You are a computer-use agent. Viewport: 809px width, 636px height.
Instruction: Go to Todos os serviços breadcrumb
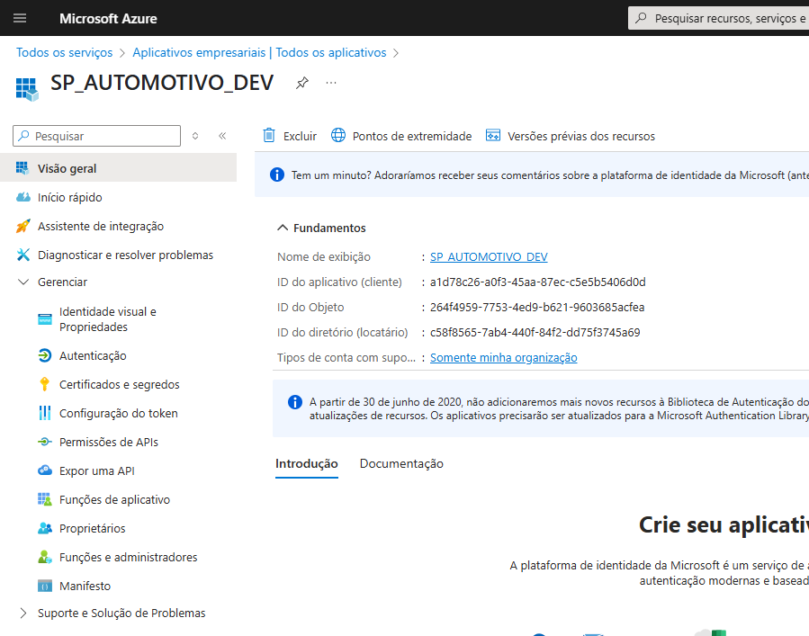[64, 52]
